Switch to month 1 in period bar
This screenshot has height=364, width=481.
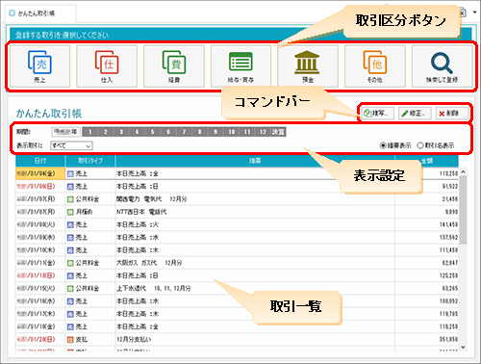[x=90, y=132]
